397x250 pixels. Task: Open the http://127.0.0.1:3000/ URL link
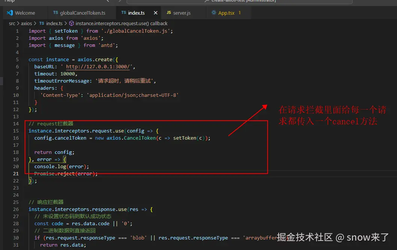tap(98, 67)
